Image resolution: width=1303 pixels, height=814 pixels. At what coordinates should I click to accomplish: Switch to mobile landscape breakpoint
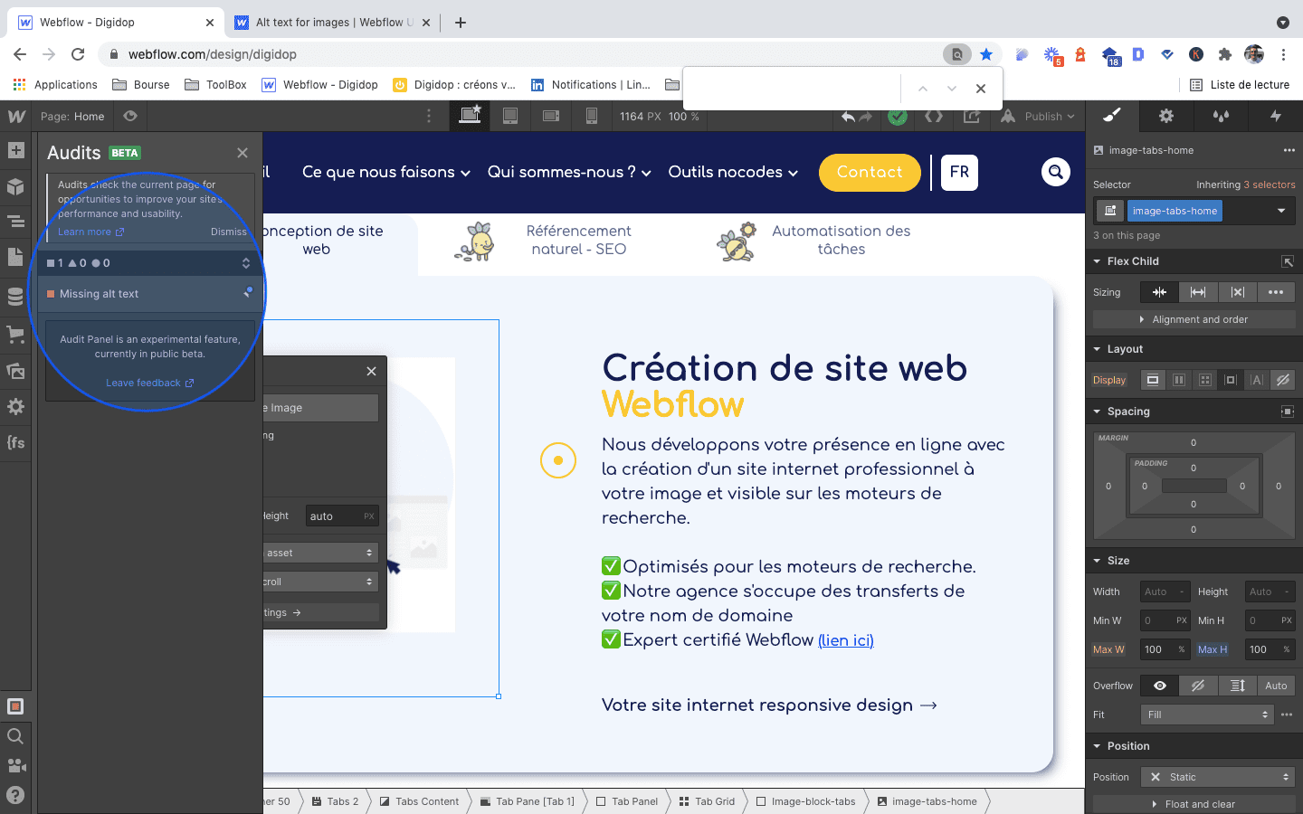tap(551, 116)
